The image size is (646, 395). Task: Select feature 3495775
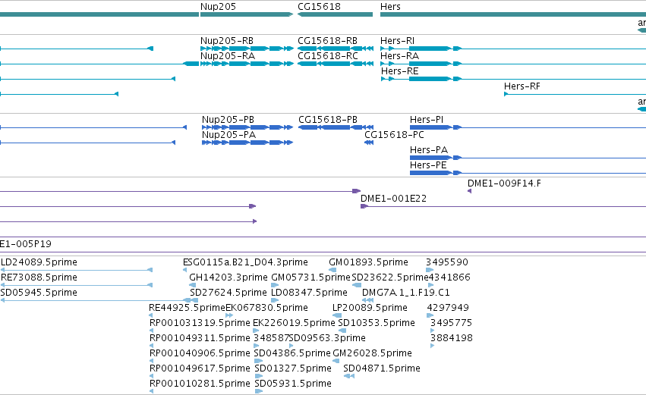tap(451, 324)
